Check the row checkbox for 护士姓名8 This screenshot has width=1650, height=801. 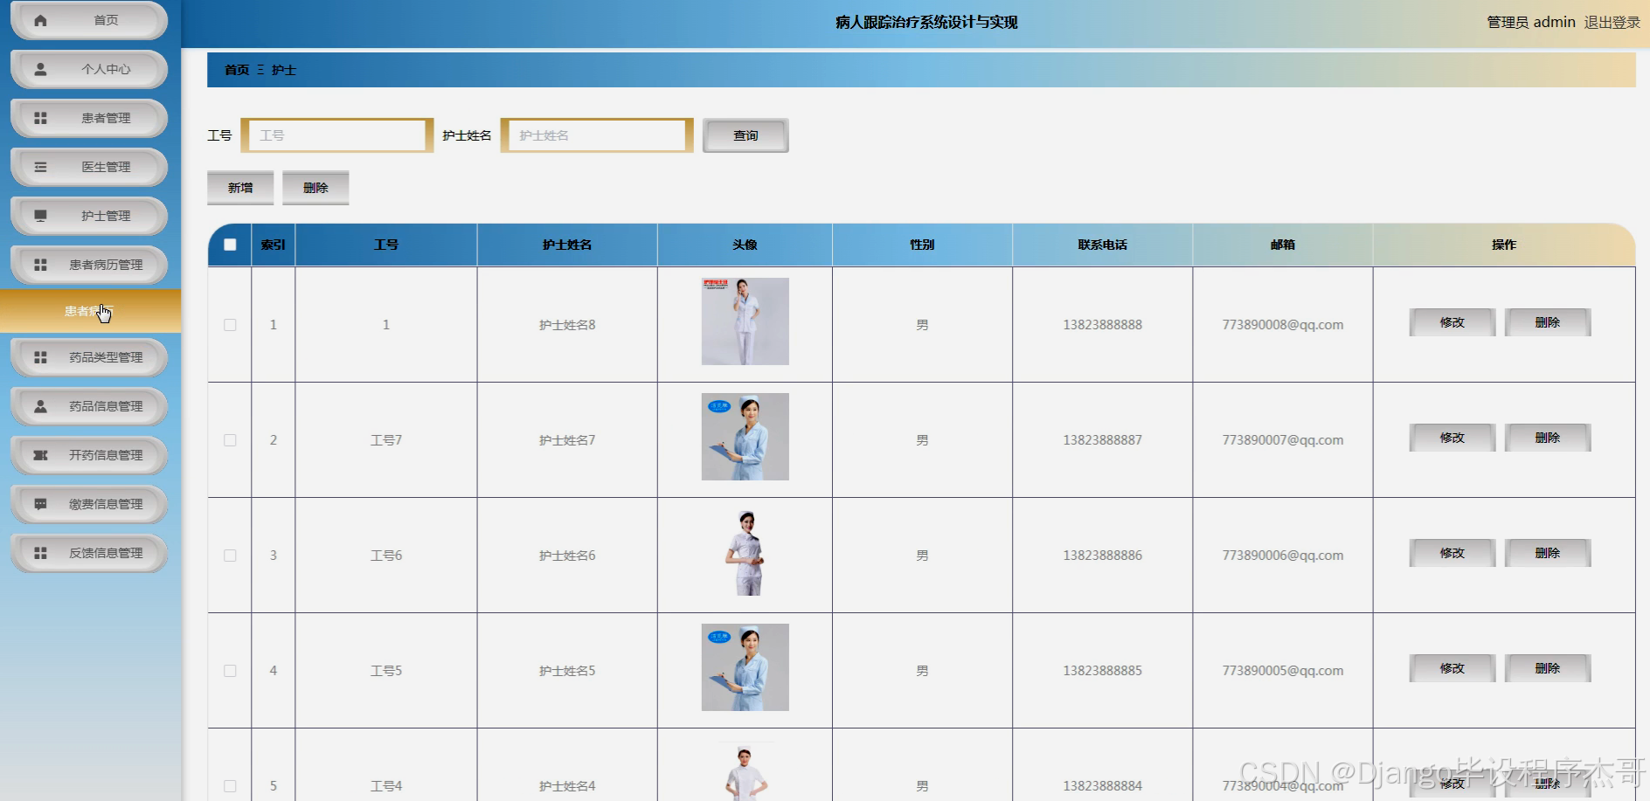230,325
